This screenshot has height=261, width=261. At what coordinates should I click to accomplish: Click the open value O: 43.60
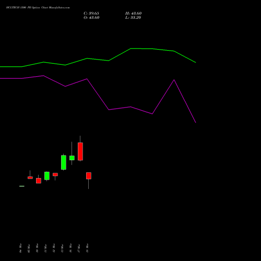(91, 18)
